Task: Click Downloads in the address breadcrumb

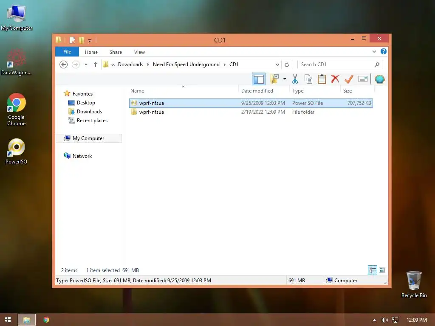Action: (x=131, y=65)
